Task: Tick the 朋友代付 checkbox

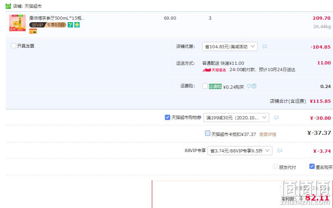Action: point(275,166)
